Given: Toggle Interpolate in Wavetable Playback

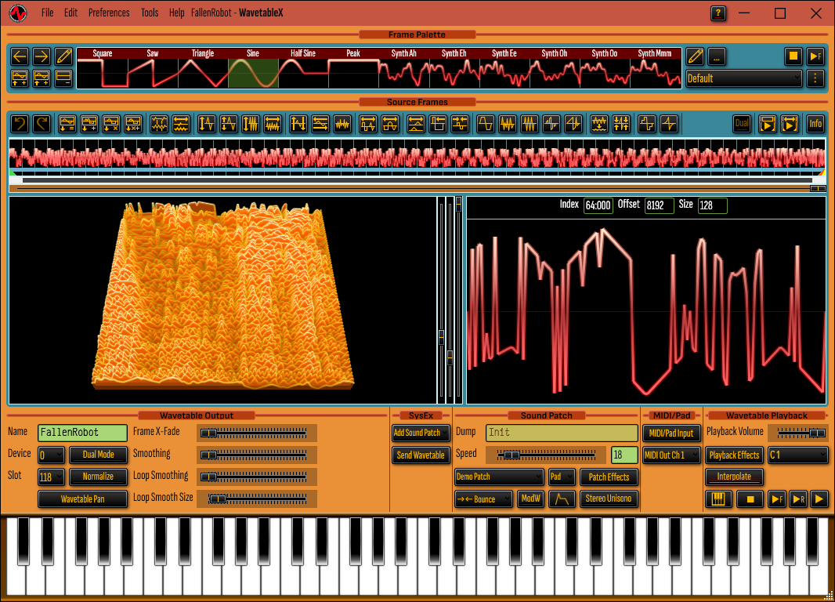Looking at the screenshot, I should pos(735,477).
